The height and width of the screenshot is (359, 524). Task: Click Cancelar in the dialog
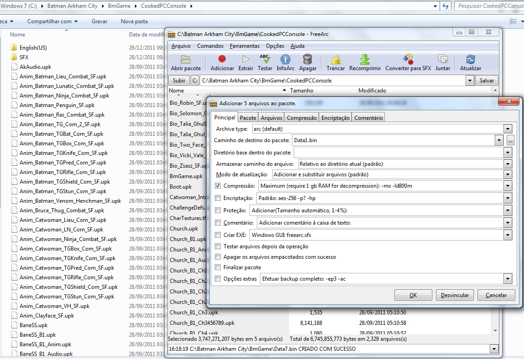496,295
